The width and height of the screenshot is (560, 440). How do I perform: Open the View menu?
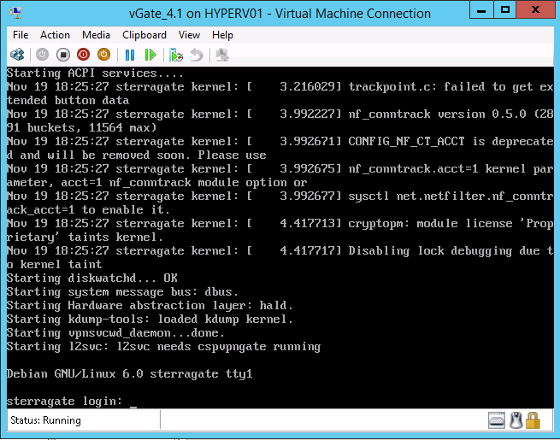(189, 35)
